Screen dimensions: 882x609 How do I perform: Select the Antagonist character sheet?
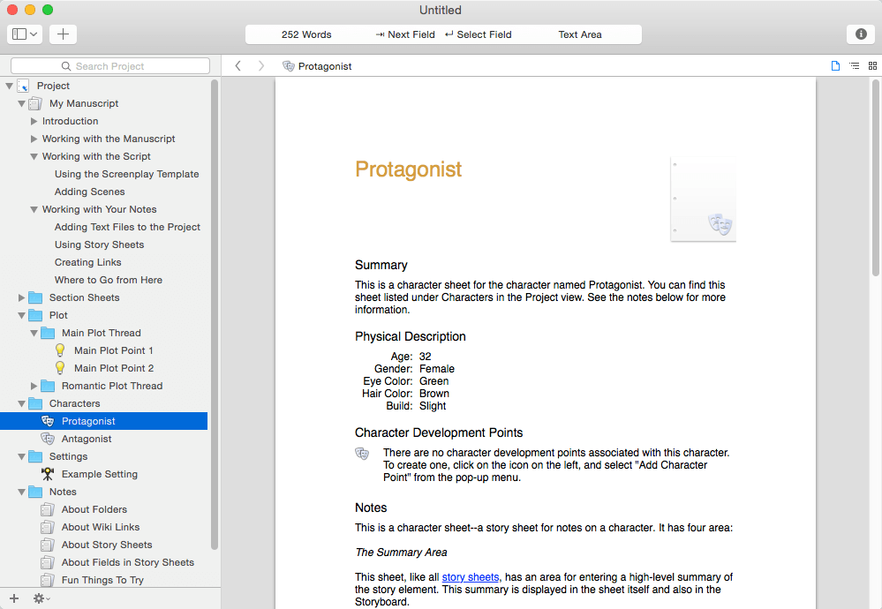tap(87, 439)
